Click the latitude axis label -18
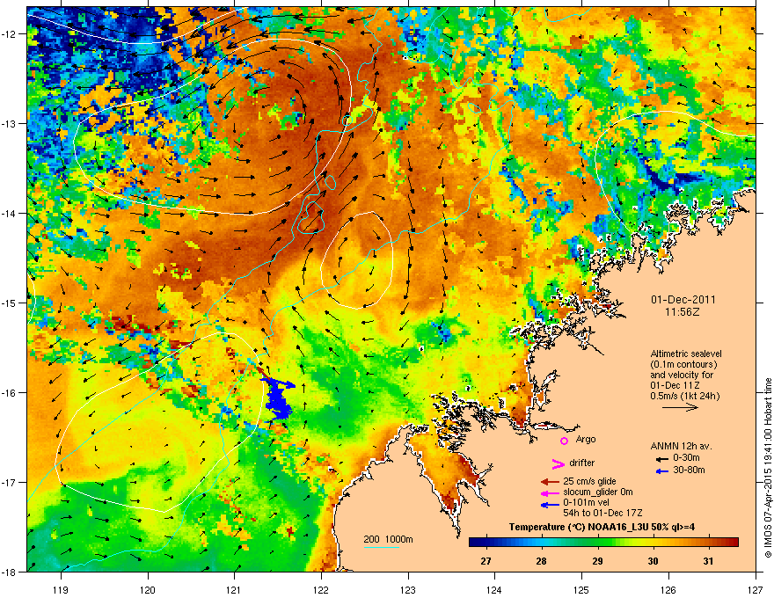The width and height of the screenshot is (774, 598). (x=10, y=572)
